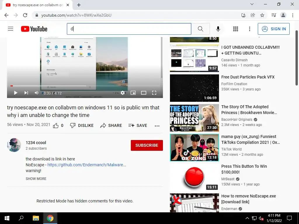The image size is (299, 224).
Task: Open YouTube settings three-dot menu
Action: [249, 29]
